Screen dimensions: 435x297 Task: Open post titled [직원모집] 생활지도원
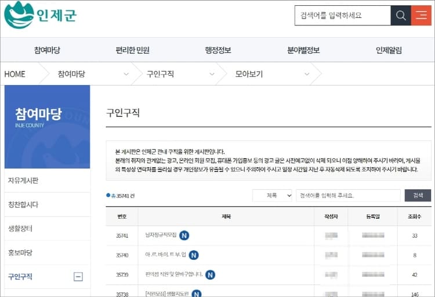click(x=167, y=294)
